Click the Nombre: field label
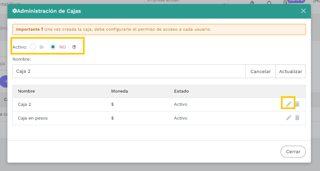The image size is (320, 171). (x=22, y=59)
